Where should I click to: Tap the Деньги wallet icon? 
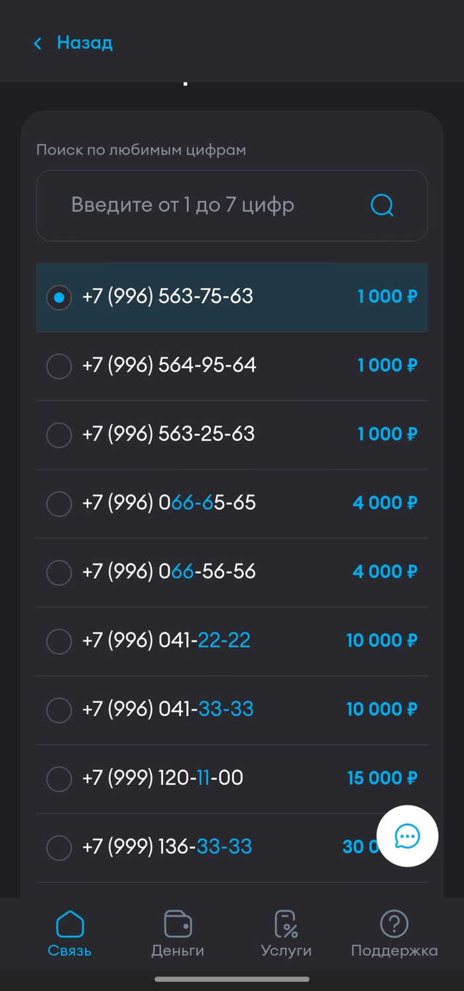178,923
